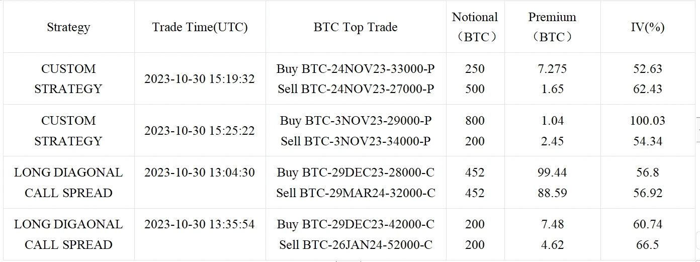
Task: Click the 2023-10-30 13:04:30 trade time
Action: (200, 172)
